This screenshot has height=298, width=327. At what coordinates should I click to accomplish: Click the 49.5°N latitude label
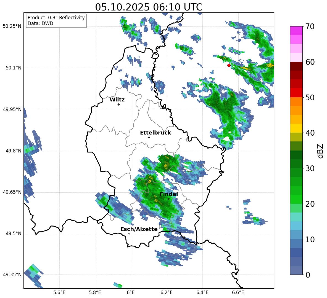14,233
